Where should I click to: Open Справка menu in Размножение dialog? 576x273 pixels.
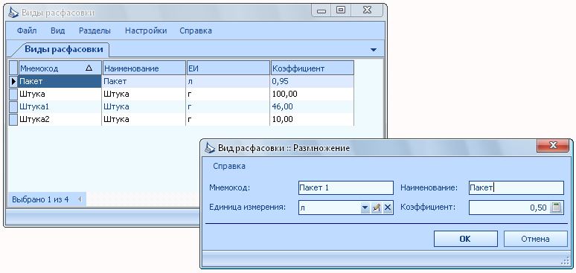[x=229, y=166]
